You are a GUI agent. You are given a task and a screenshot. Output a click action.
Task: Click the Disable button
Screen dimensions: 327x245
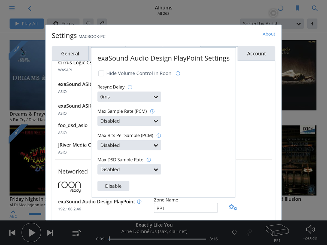click(113, 186)
